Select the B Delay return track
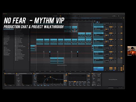Screen dimensions: 136x102 point(99,69)
